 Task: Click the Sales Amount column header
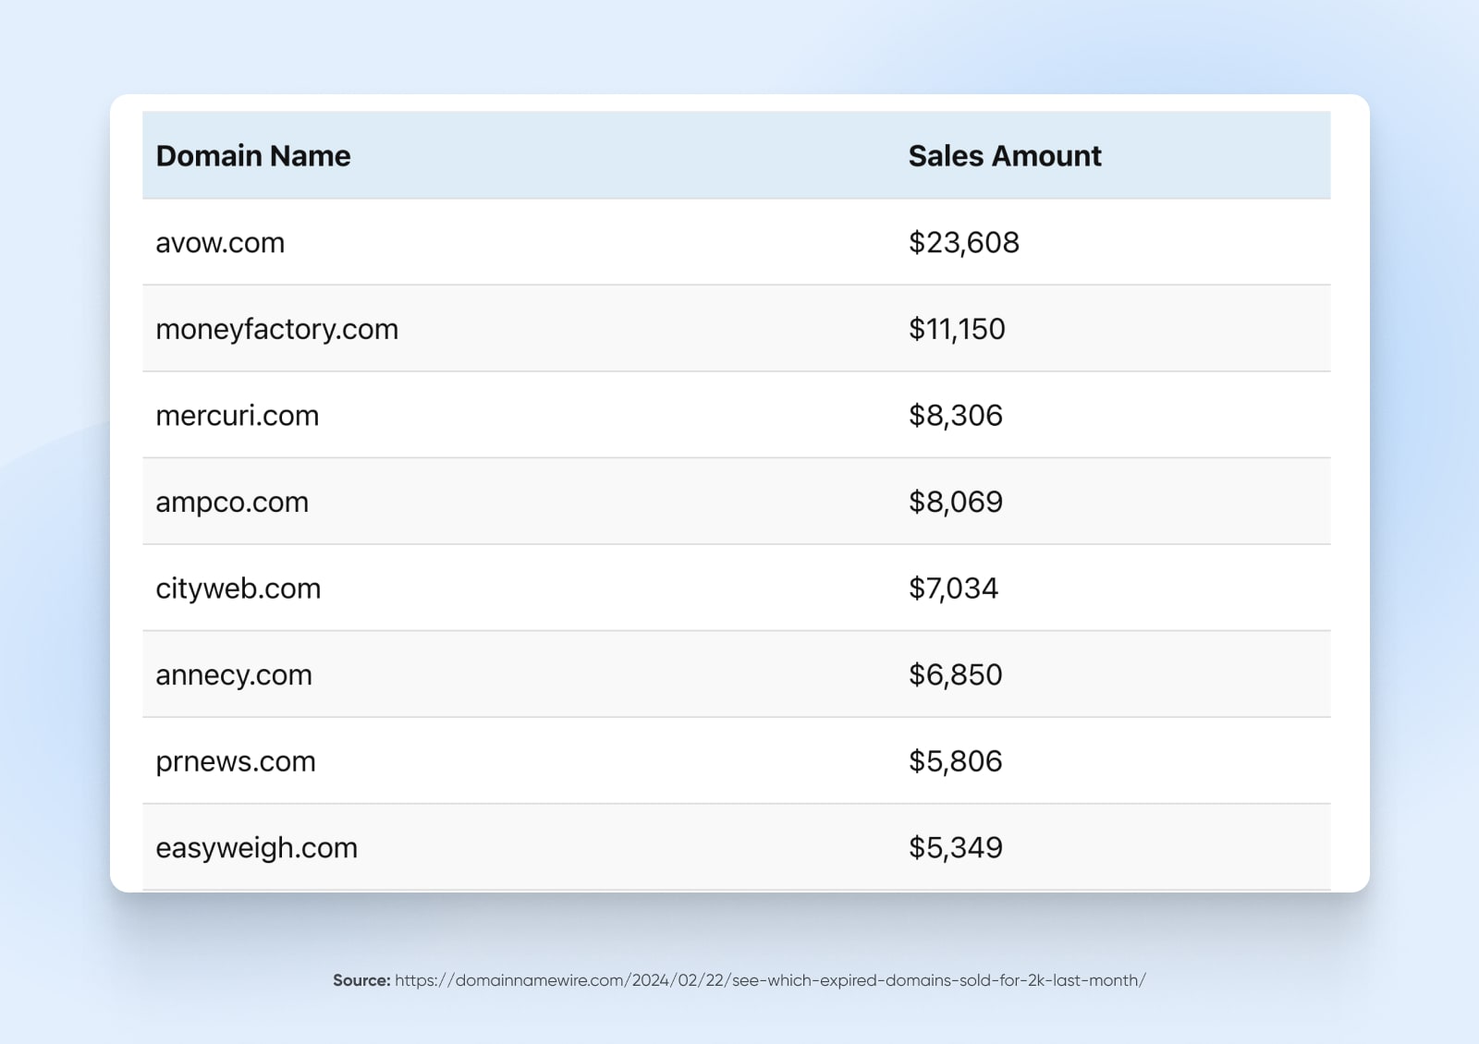pos(1004,155)
